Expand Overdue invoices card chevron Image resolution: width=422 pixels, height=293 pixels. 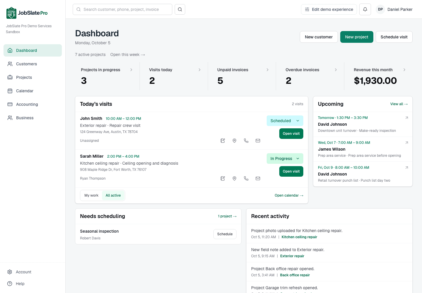click(336, 70)
